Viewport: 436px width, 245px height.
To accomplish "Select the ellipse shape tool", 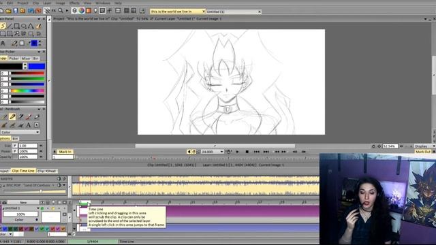I will pos(24,26).
